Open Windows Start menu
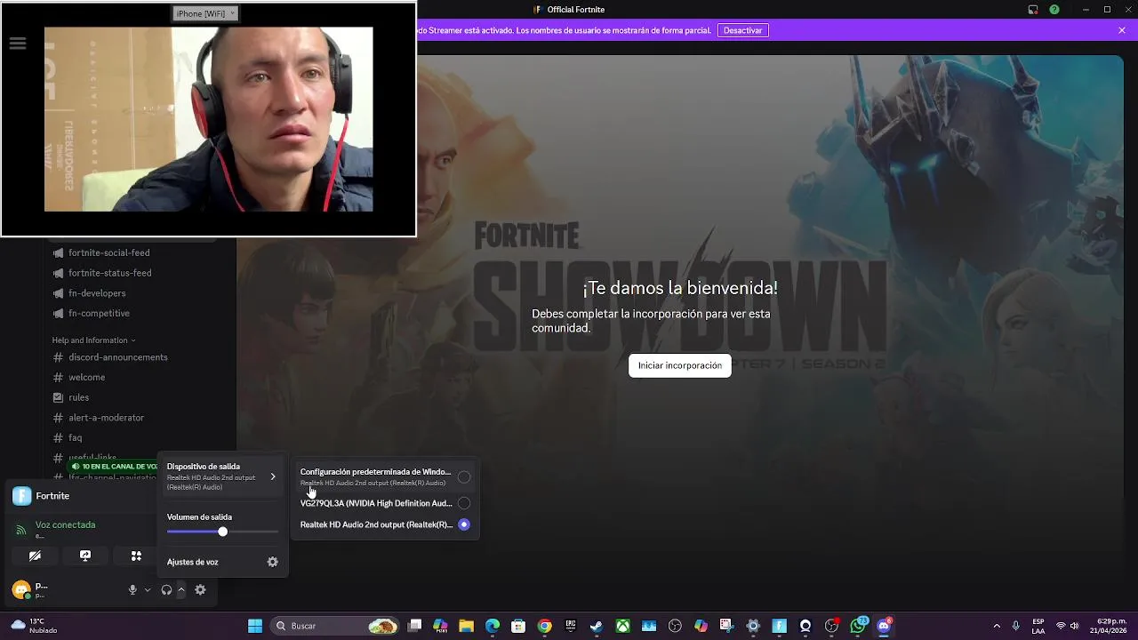1138x640 pixels. (255, 626)
